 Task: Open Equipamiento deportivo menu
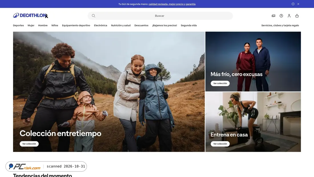76,25
